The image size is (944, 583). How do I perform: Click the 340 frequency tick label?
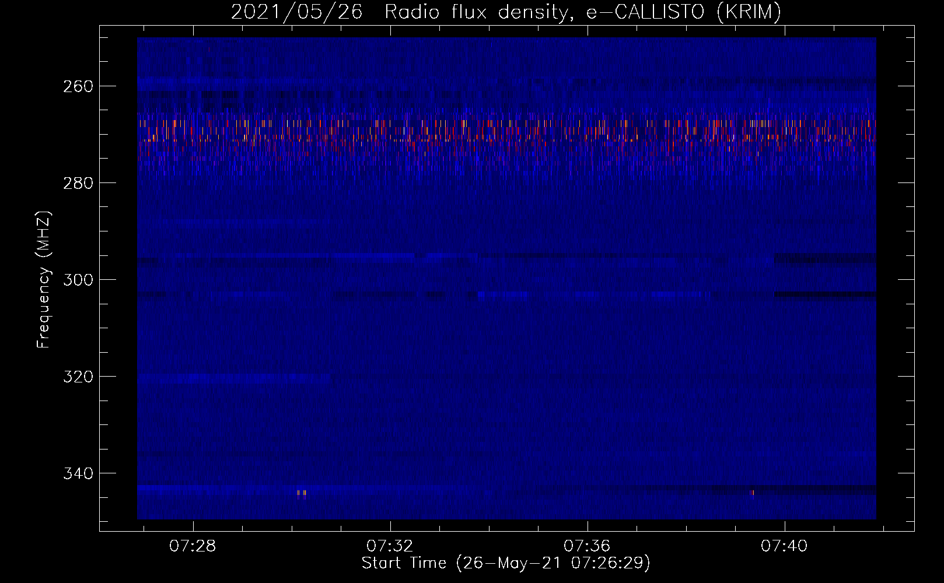pos(78,473)
